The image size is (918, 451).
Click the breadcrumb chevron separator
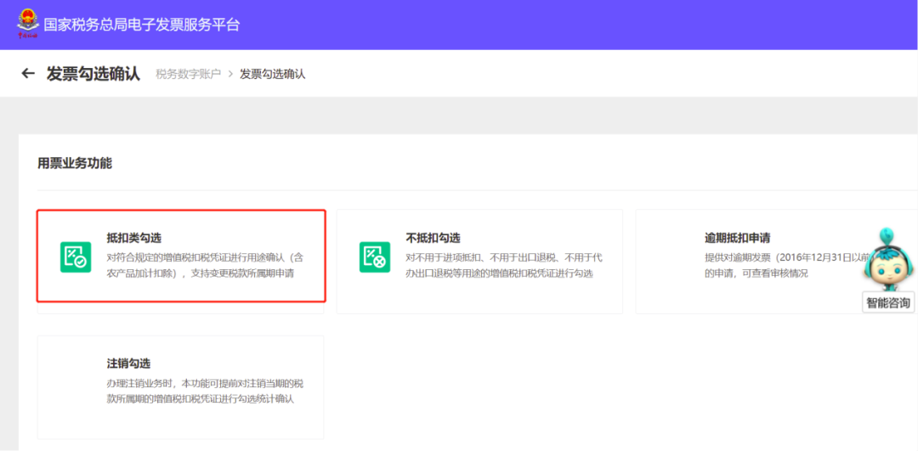pyautogui.click(x=230, y=75)
